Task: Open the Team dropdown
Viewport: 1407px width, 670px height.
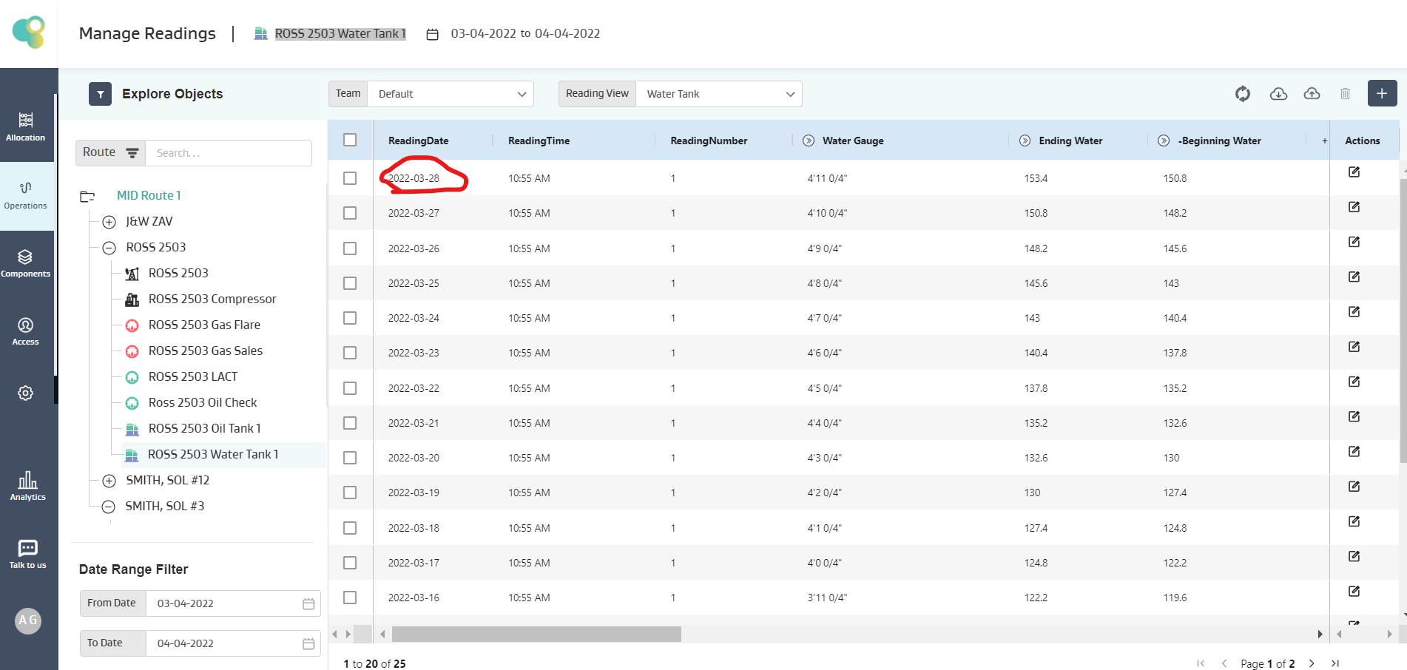Action: point(451,94)
